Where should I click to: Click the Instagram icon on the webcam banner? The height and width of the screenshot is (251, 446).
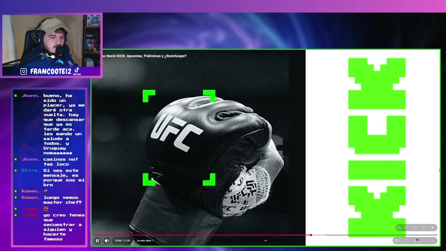[24, 71]
